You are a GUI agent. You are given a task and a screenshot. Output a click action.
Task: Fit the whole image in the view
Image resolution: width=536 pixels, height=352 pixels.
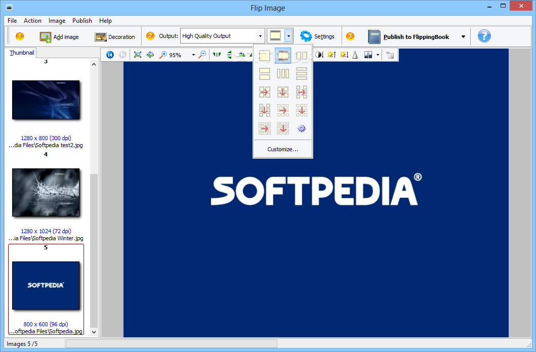coord(138,55)
